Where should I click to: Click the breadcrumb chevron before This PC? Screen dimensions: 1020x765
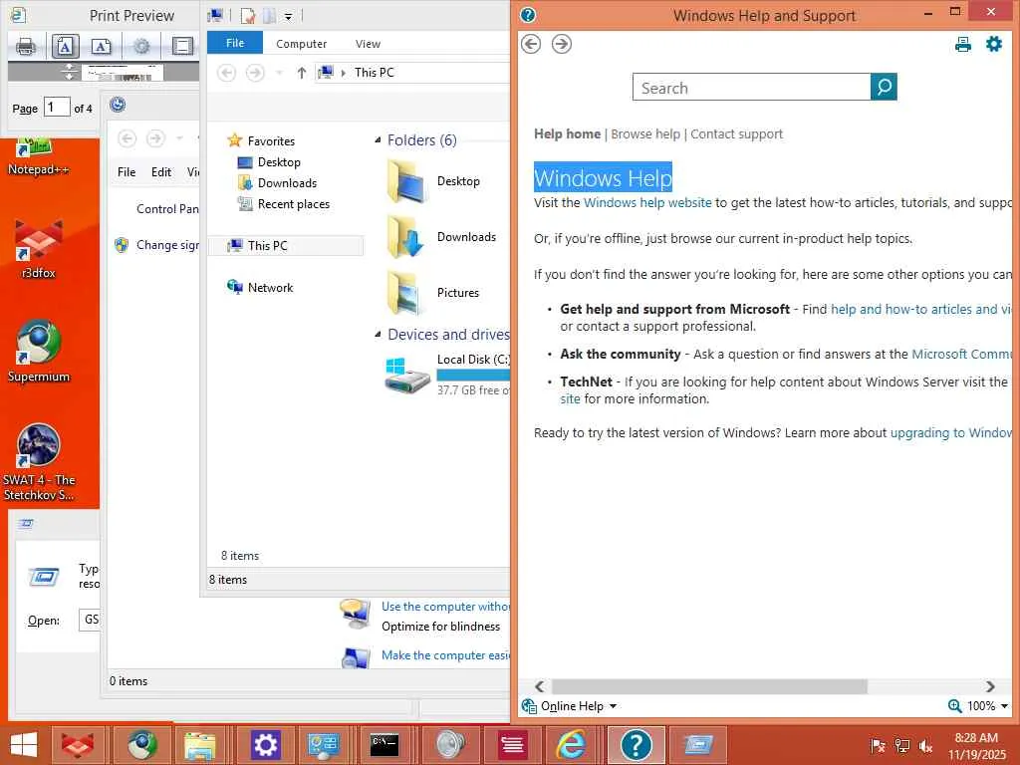344,73
